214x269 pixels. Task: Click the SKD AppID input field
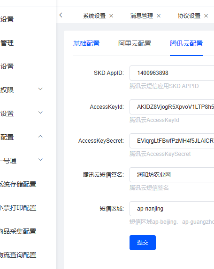click(172, 73)
